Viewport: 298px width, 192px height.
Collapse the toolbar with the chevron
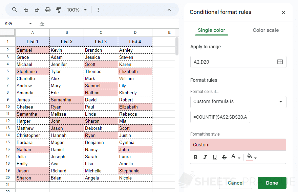coord(169,10)
